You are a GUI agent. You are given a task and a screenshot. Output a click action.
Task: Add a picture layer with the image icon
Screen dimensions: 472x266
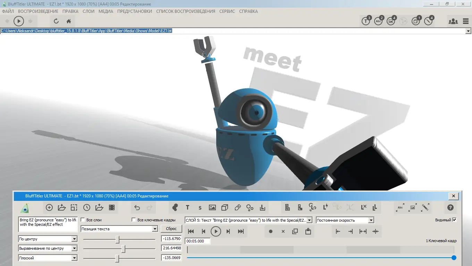pyautogui.click(x=212, y=207)
